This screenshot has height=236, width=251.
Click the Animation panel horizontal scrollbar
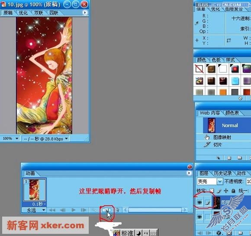click(x=155, y=210)
